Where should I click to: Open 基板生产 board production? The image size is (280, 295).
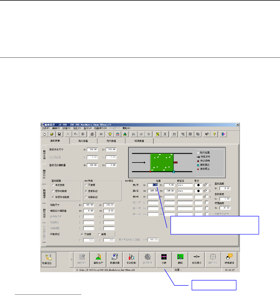[x=98, y=259]
